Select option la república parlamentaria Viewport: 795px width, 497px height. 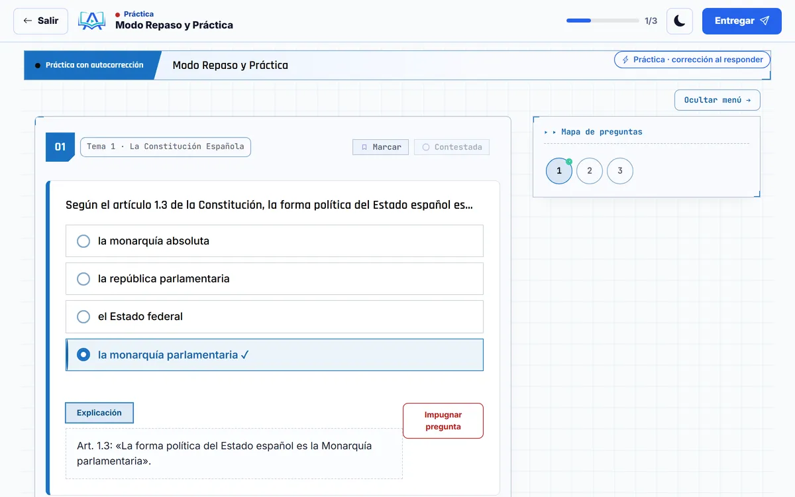274,279
